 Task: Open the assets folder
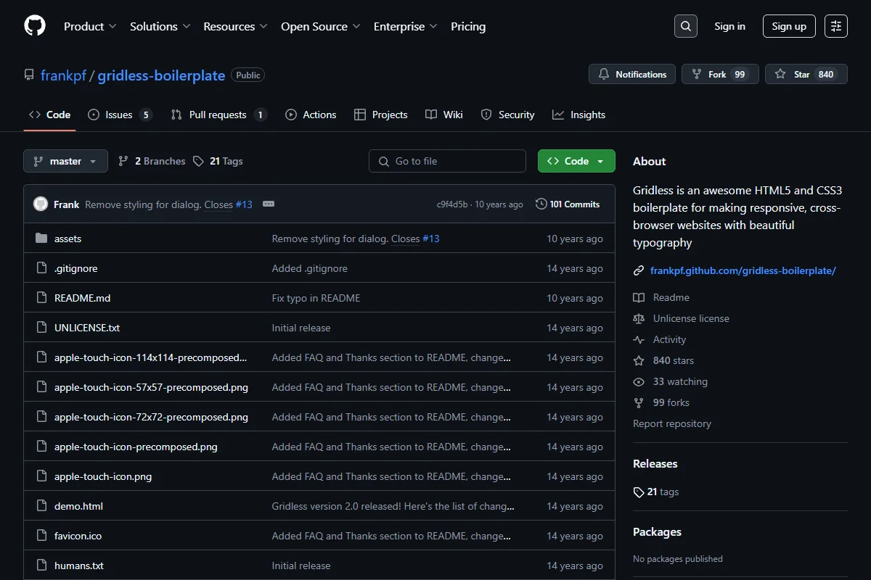click(68, 239)
